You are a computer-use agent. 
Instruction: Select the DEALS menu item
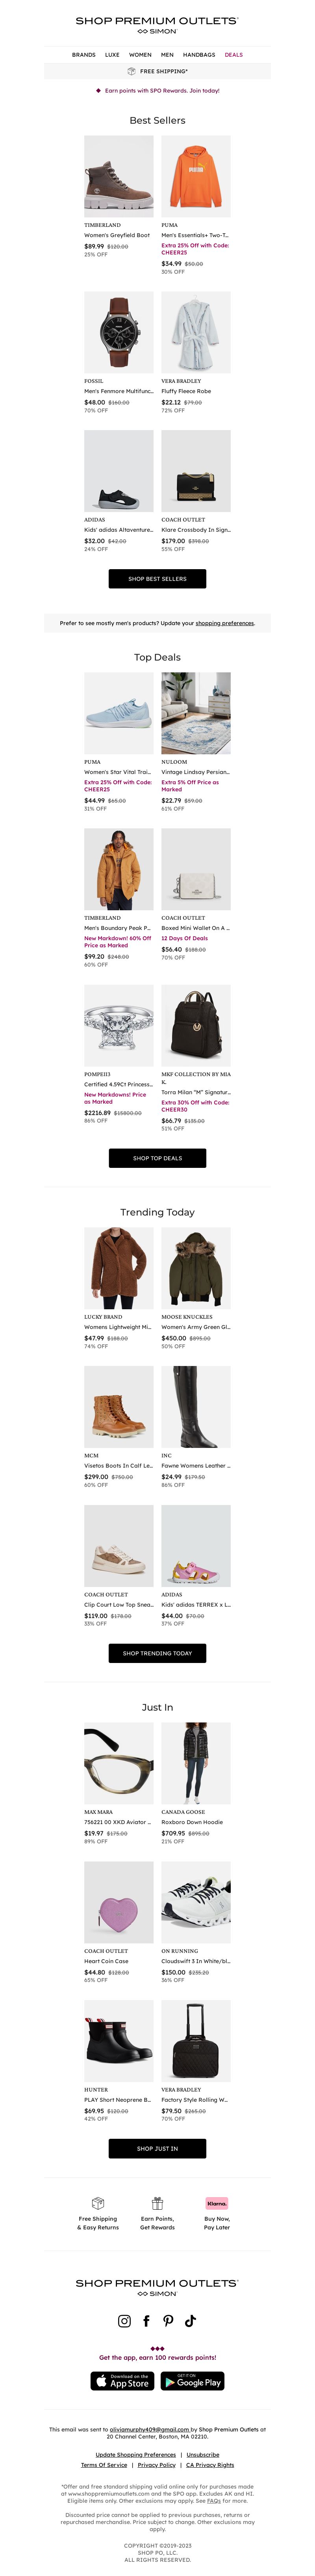pyautogui.click(x=233, y=55)
